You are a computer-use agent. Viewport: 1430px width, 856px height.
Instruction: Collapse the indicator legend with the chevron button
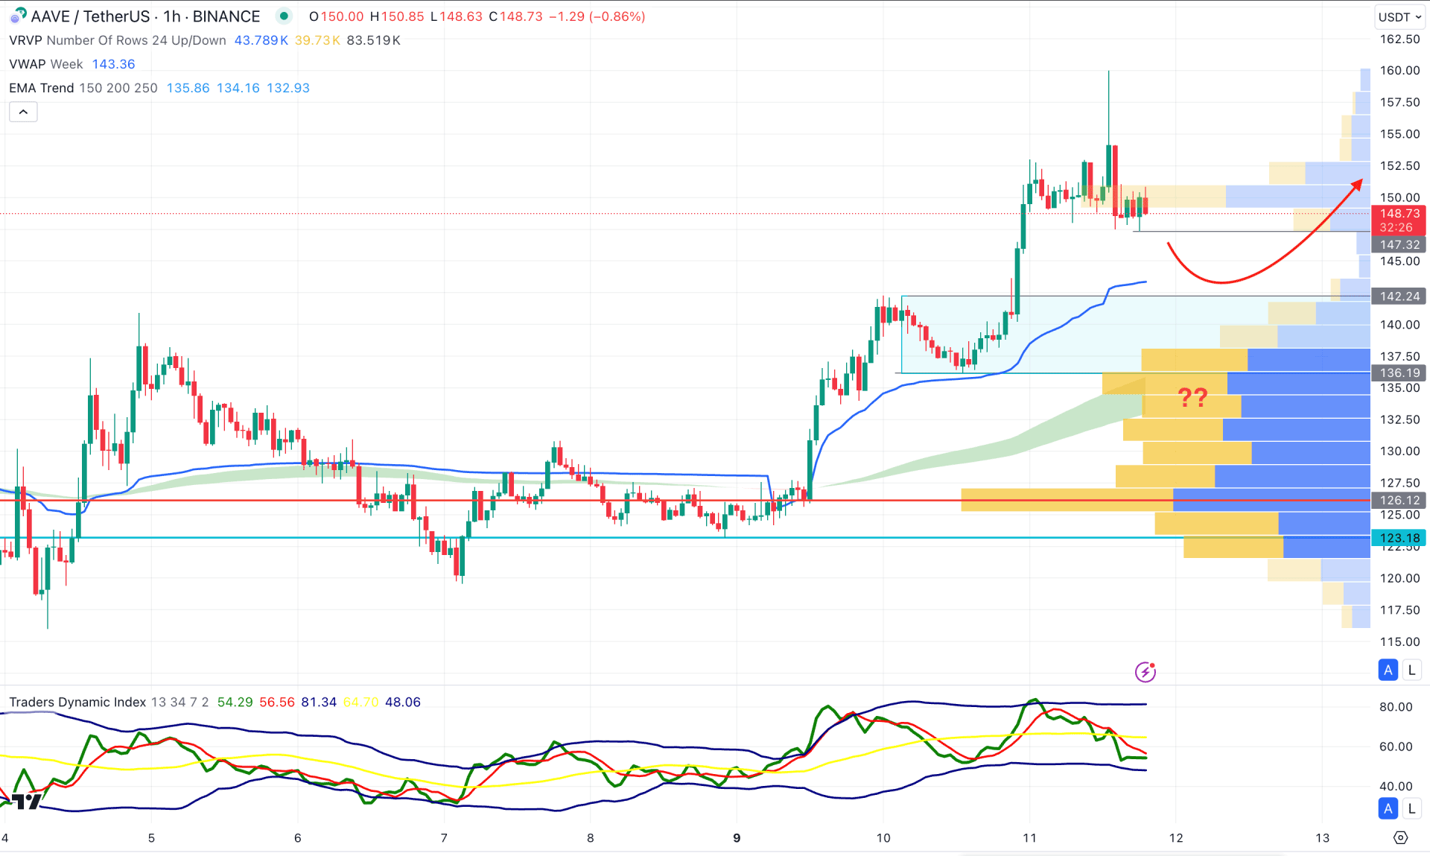click(23, 112)
